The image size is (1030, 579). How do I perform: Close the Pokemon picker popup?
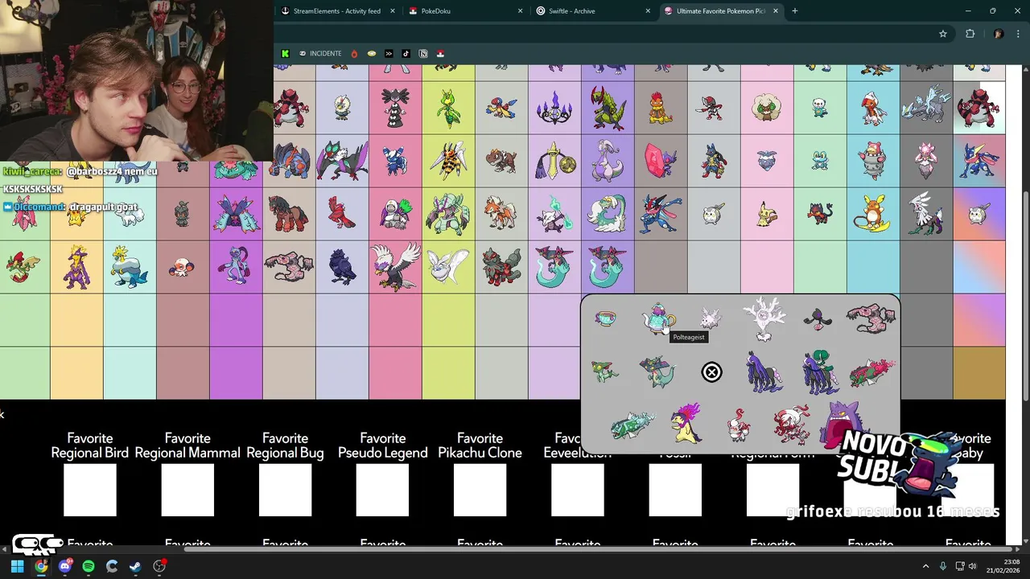click(711, 372)
